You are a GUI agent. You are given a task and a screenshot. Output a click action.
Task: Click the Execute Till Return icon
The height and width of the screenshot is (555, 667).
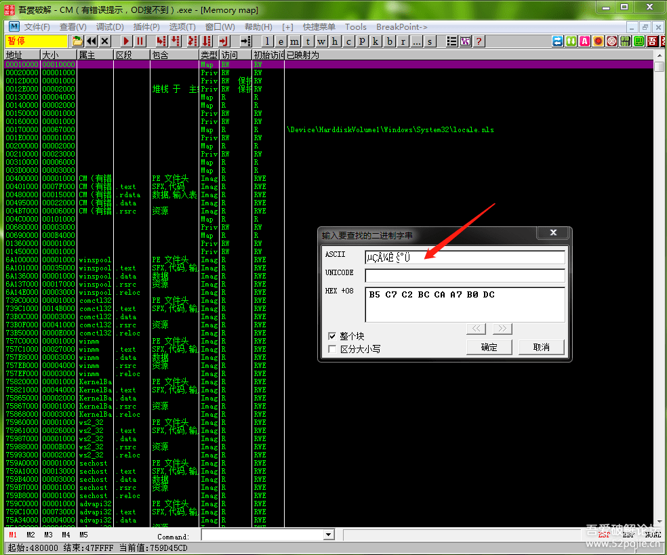224,41
